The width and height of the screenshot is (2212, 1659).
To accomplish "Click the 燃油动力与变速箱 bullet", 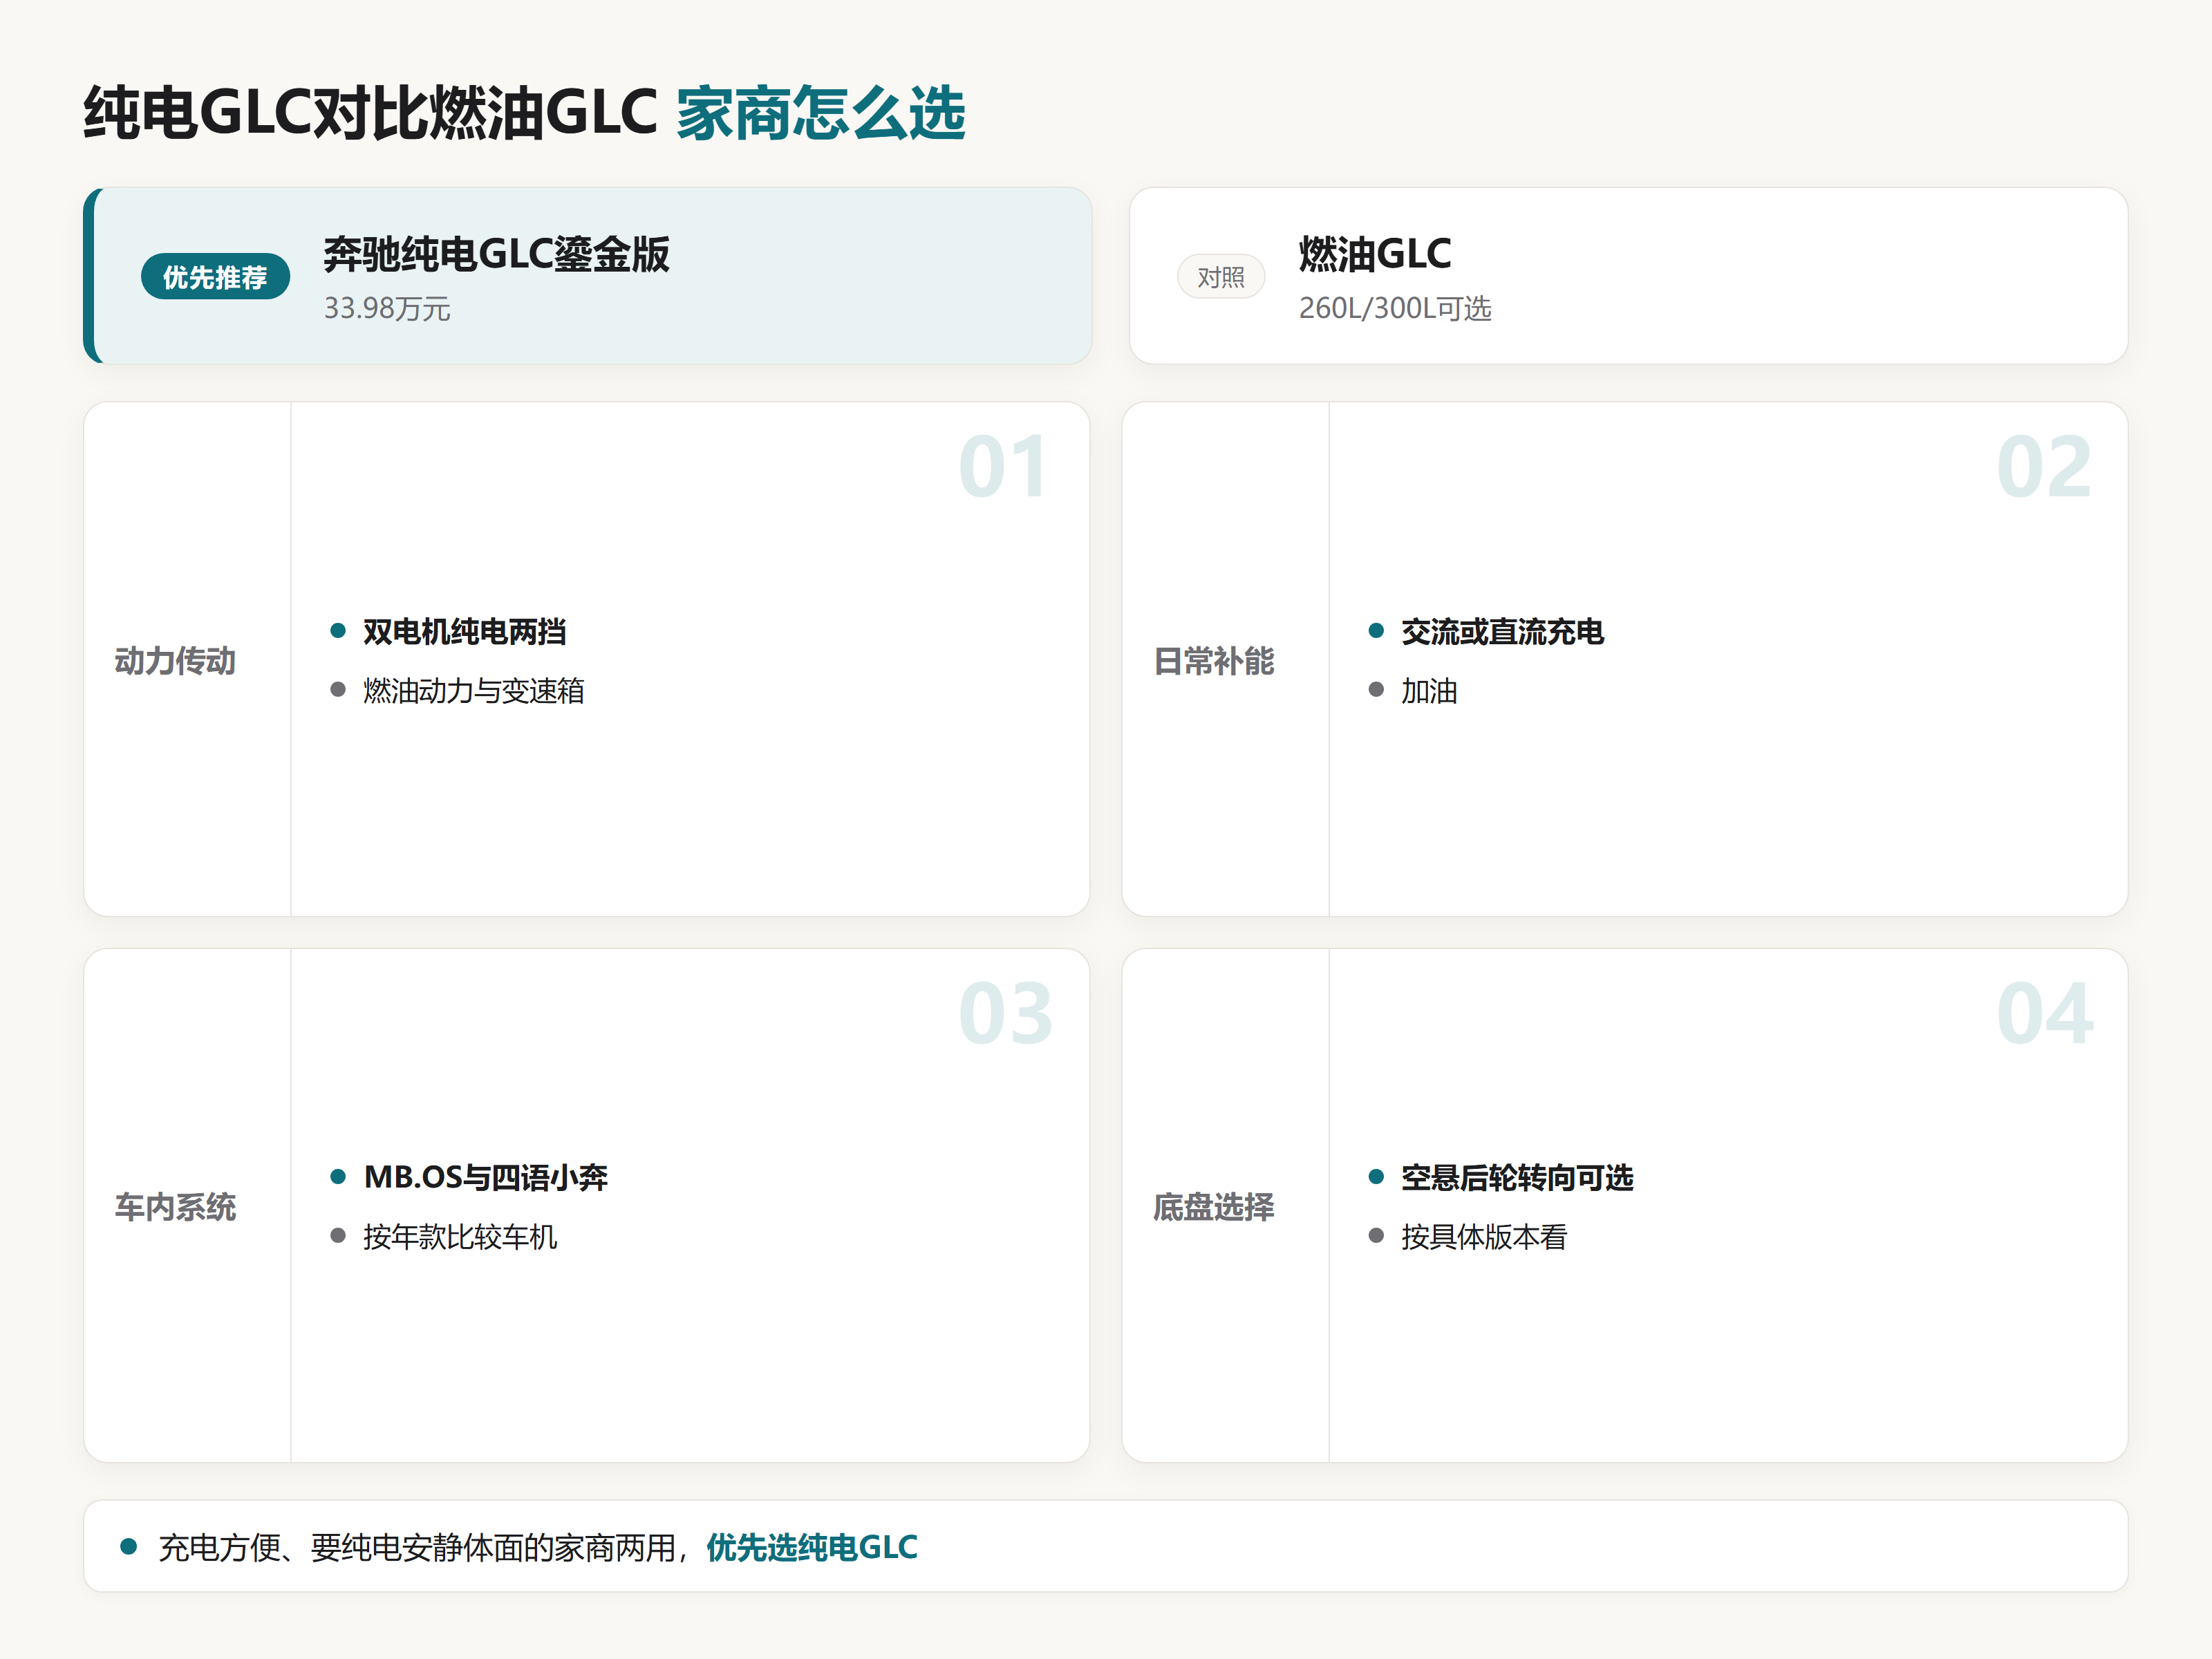I will coord(473,690).
